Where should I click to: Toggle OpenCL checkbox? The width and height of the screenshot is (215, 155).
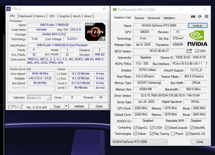(x=135, y=128)
